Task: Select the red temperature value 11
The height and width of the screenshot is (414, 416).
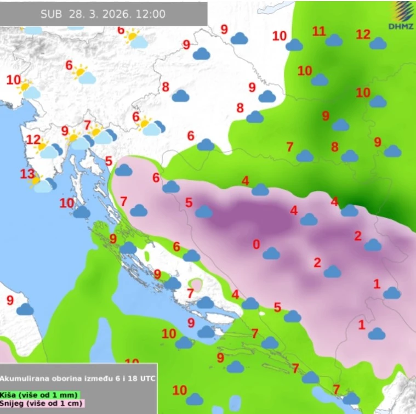Action: pyautogui.click(x=319, y=31)
